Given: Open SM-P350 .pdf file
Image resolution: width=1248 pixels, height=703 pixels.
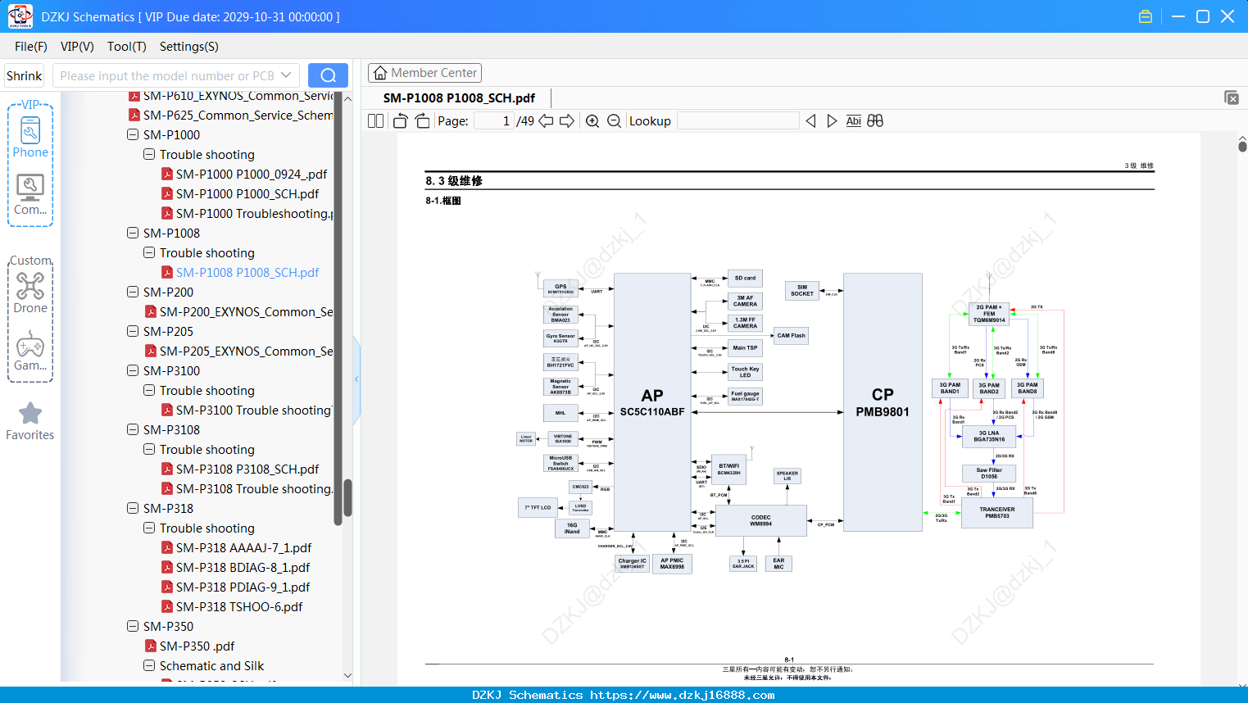Looking at the screenshot, I should [197, 646].
